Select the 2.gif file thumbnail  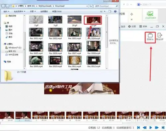(x=36, y=20)
